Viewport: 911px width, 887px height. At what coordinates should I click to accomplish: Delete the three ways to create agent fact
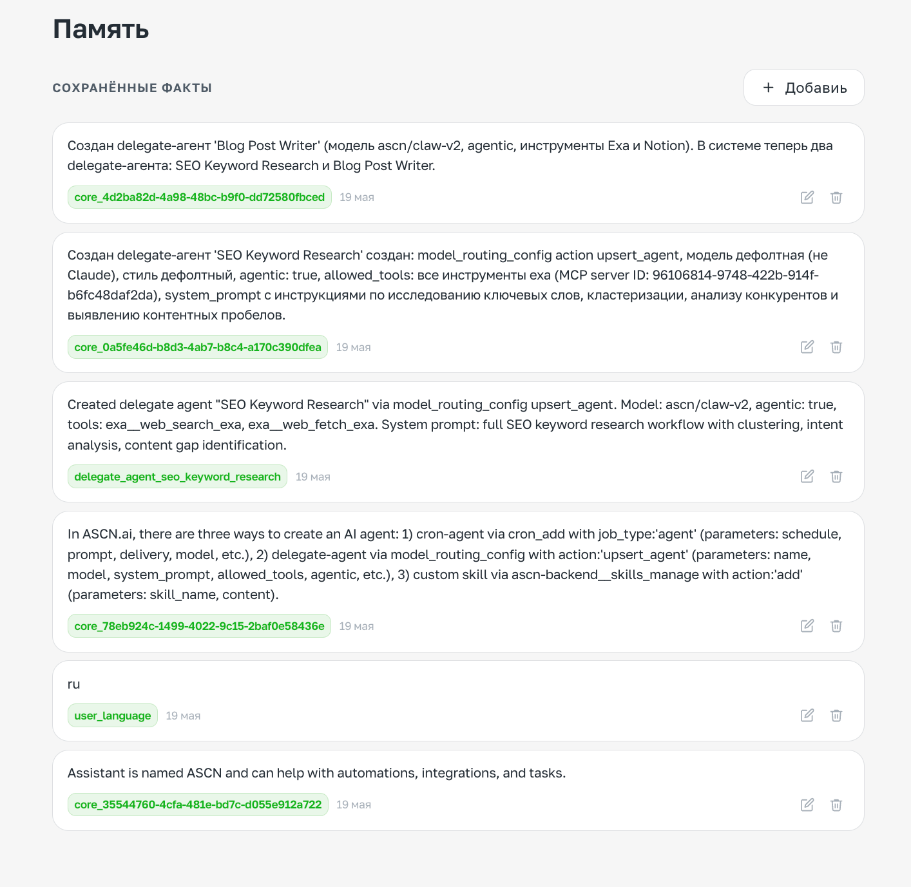[836, 625]
